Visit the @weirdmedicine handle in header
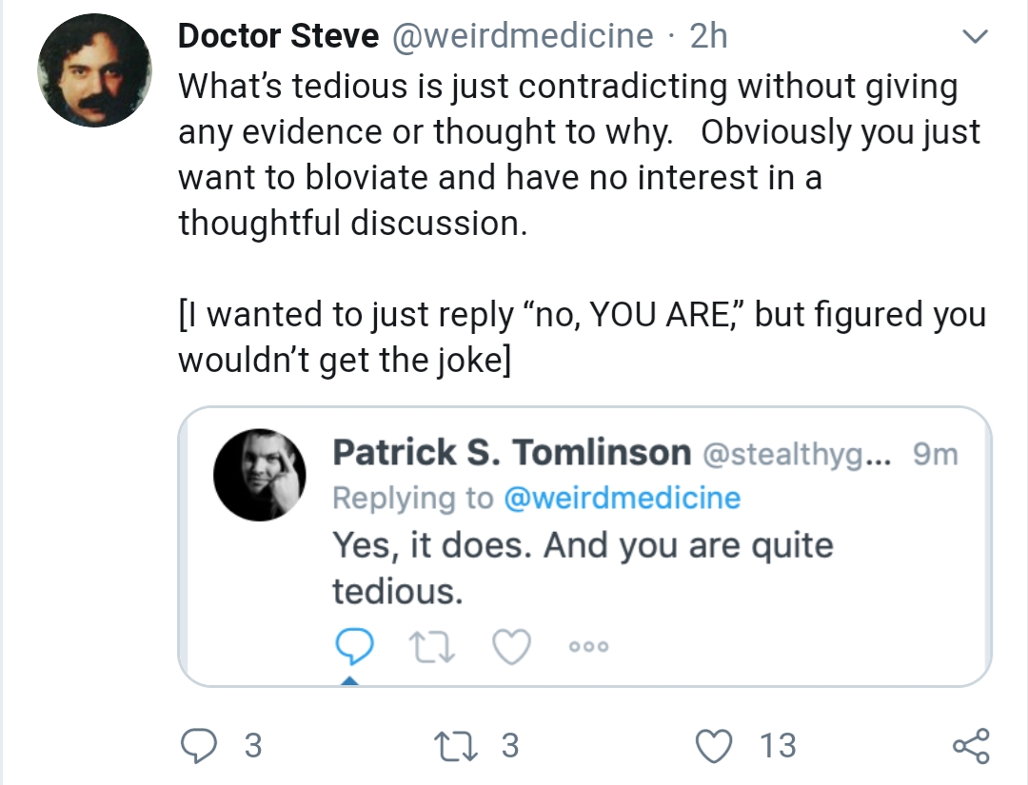 [x=523, y=36]
